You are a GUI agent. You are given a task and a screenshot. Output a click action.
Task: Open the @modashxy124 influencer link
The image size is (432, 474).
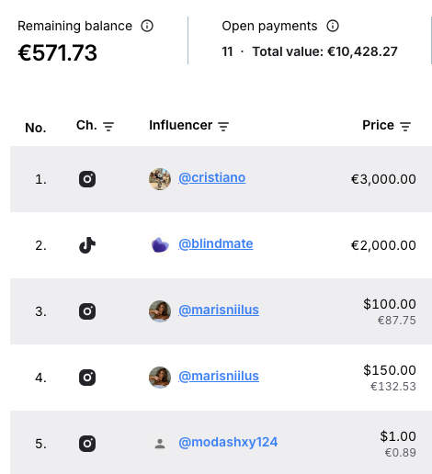[x=228, y=443]
